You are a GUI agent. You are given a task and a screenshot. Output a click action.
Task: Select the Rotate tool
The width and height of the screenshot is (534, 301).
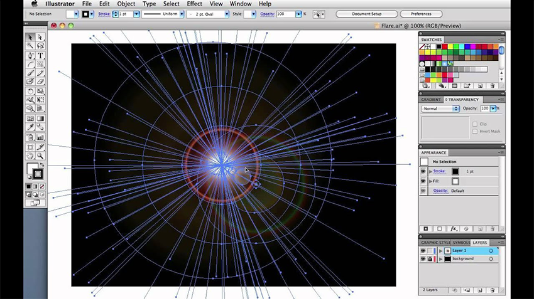30,91
